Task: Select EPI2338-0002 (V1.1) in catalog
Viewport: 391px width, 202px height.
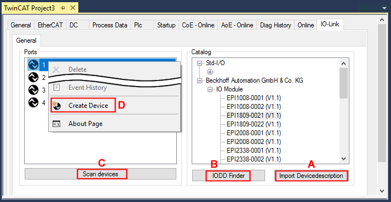Action: click(254, 159)
